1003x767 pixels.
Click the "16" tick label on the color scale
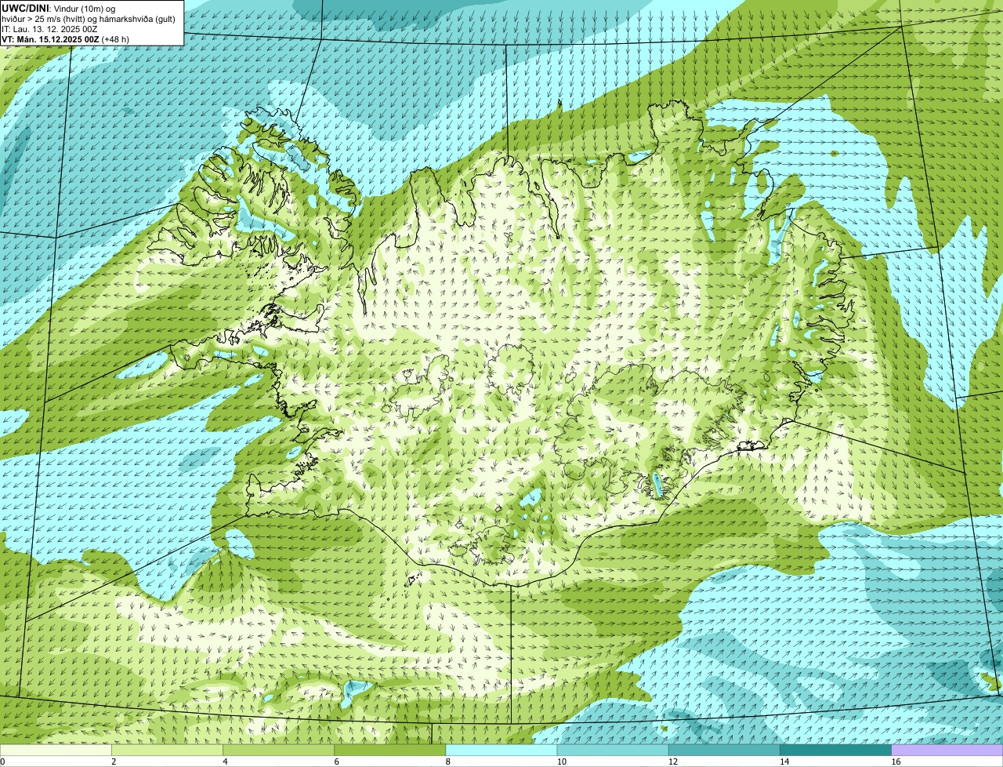point(895,762)
